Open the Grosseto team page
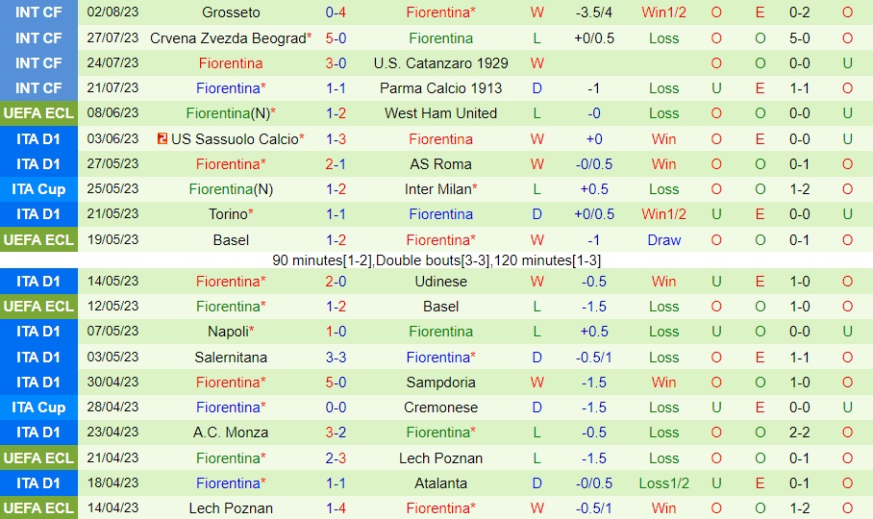This screenshot has width=873, height=519. [x=231, y=13]
